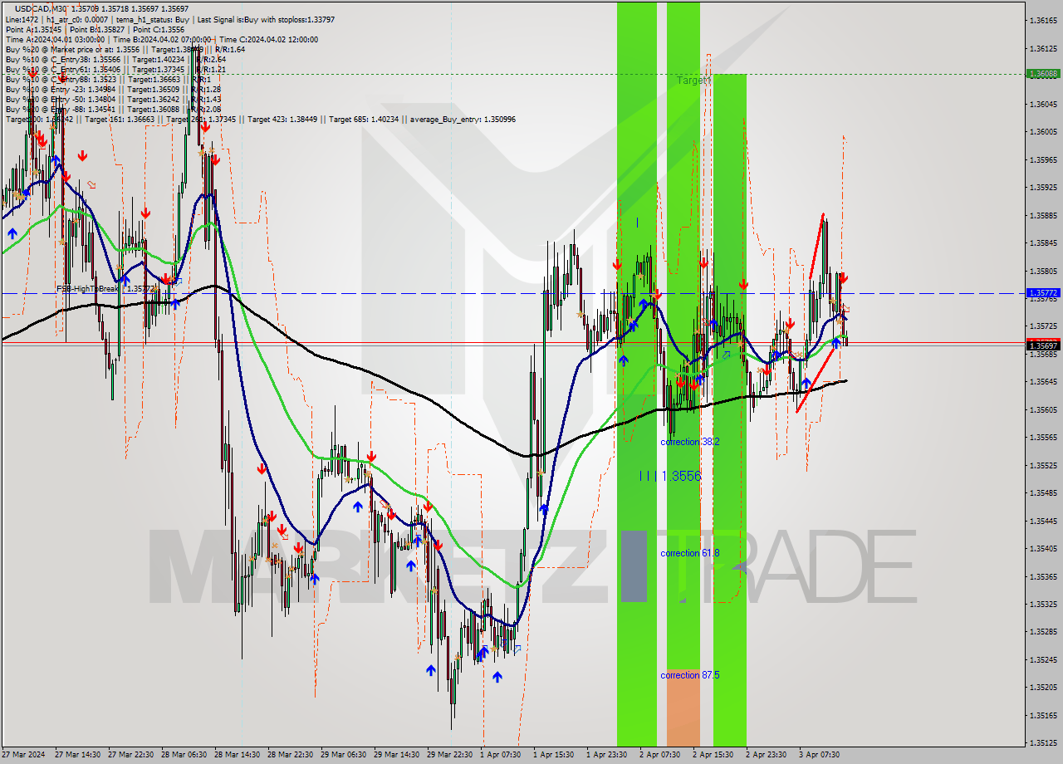The height and width of the screenshot is (764, 1063).
Task: Click the 'Buy %20 @ Market price' line
Action: 125,49
